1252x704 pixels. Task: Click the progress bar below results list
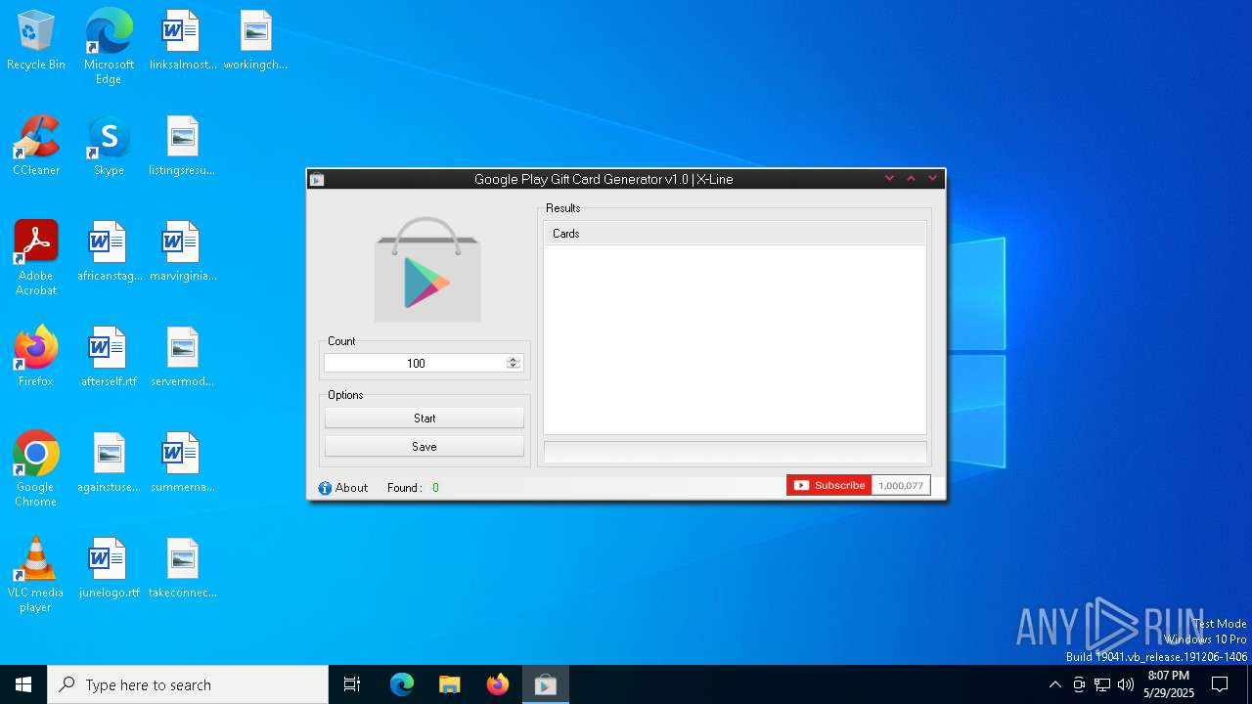click(735, 452)
